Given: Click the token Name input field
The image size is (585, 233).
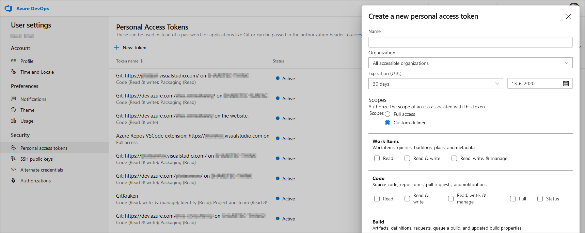Looking at the screenshot, I should pos(470,42).
